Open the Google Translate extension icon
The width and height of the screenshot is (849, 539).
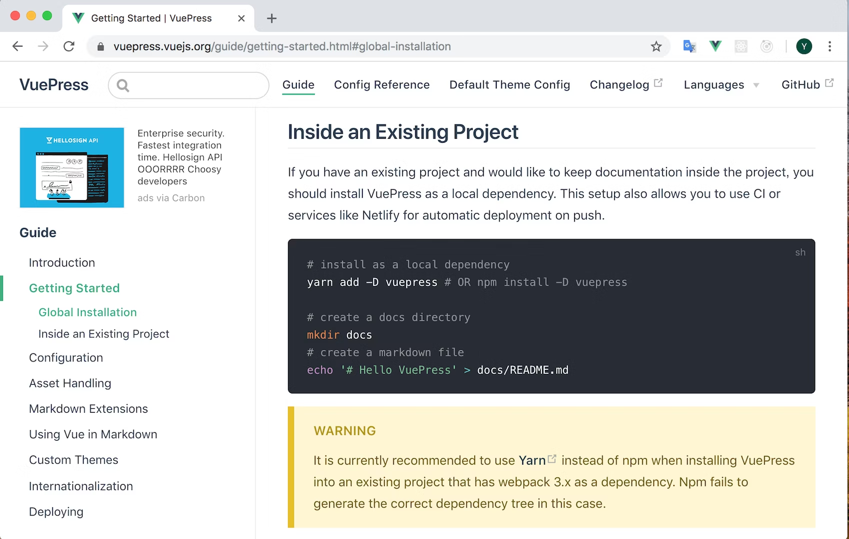[689, 46]
